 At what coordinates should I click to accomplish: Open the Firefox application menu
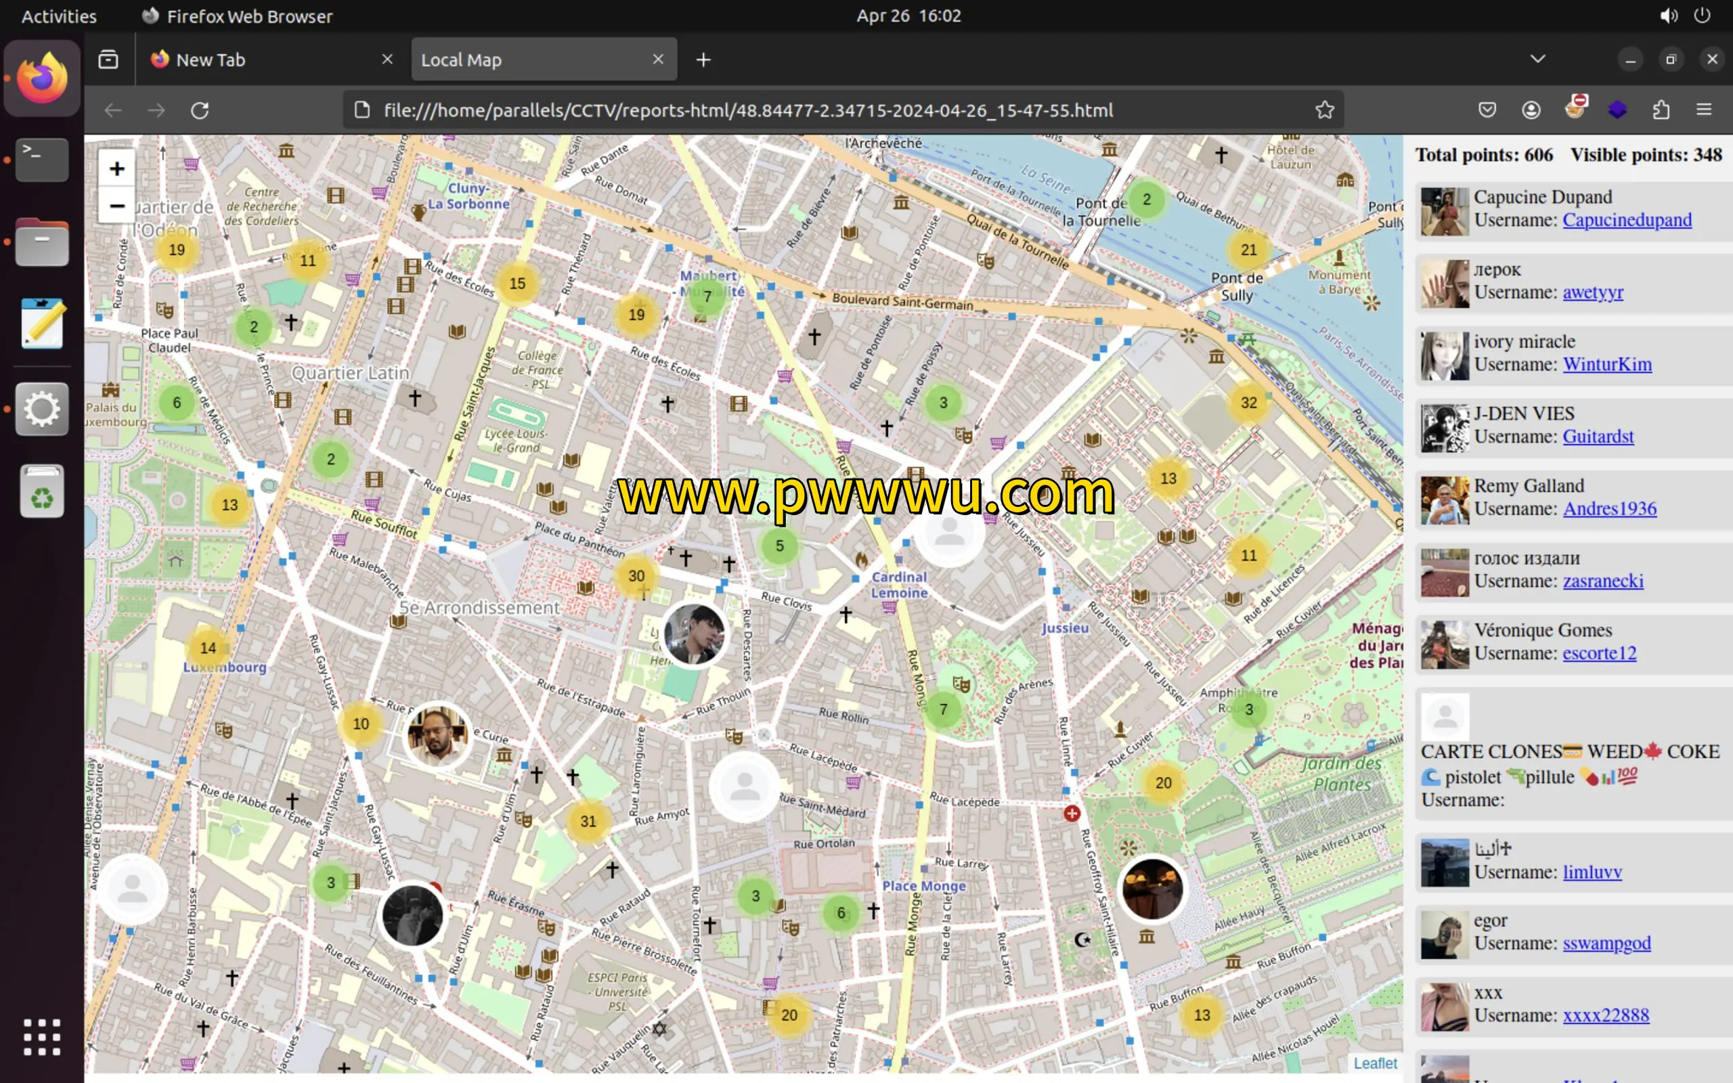(x=1704, y=110)
